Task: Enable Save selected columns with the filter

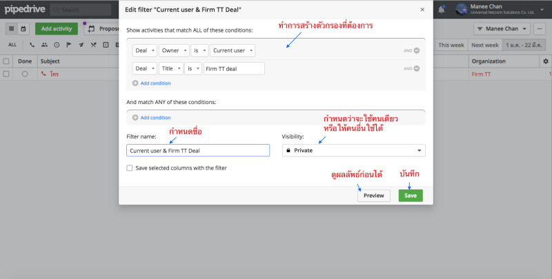Action: 130,167
